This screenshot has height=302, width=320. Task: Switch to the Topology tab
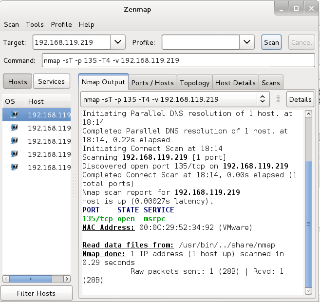pyautogui.click(x=194, y=83)
